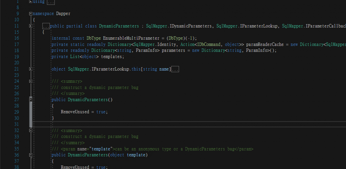Screen dimensions: 346x169
Task: Click the (DbType)(-1) cast on line 16
Action: coord(180,38)
